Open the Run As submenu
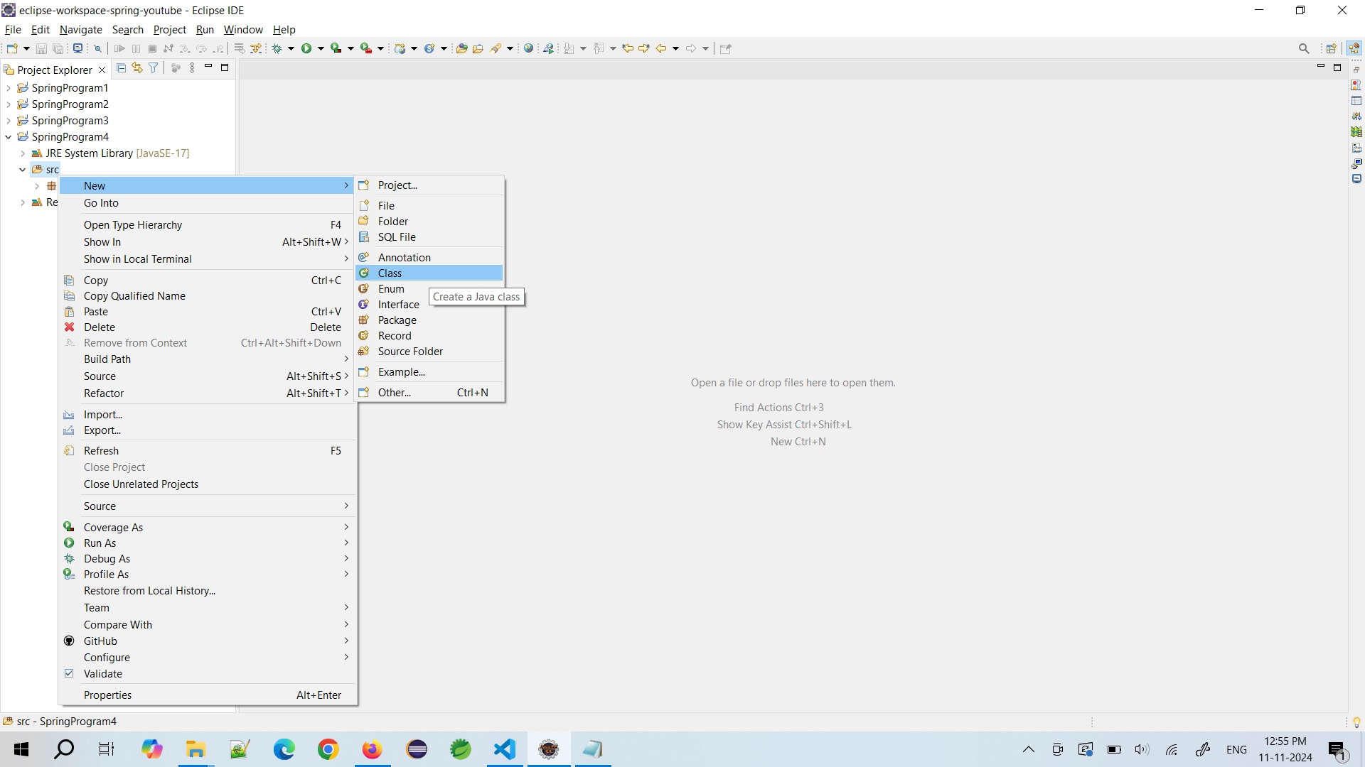 pos(208,543)
